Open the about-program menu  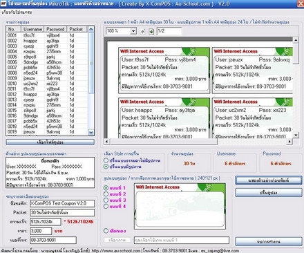click(x=17, y=12)
